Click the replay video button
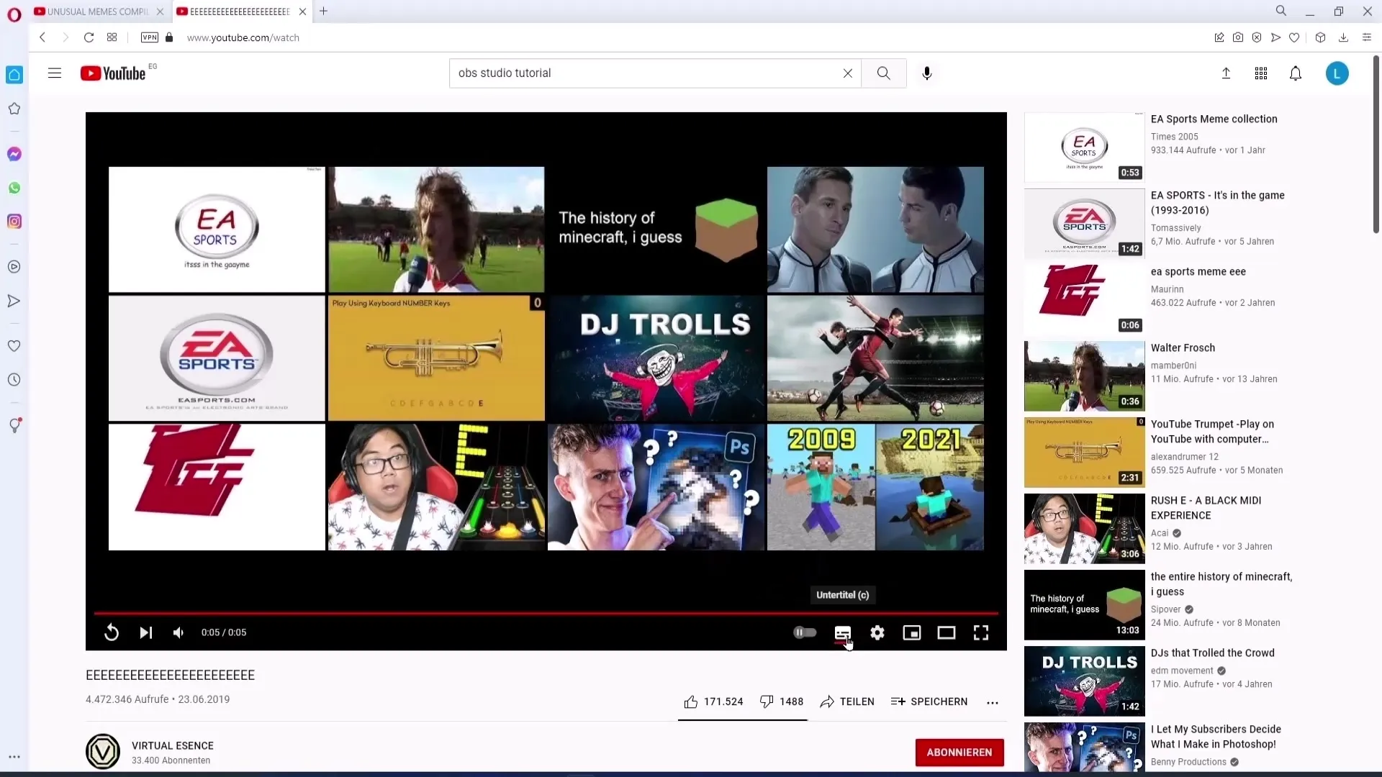Screen dimensions: 1382x777 tap(112, 632)
